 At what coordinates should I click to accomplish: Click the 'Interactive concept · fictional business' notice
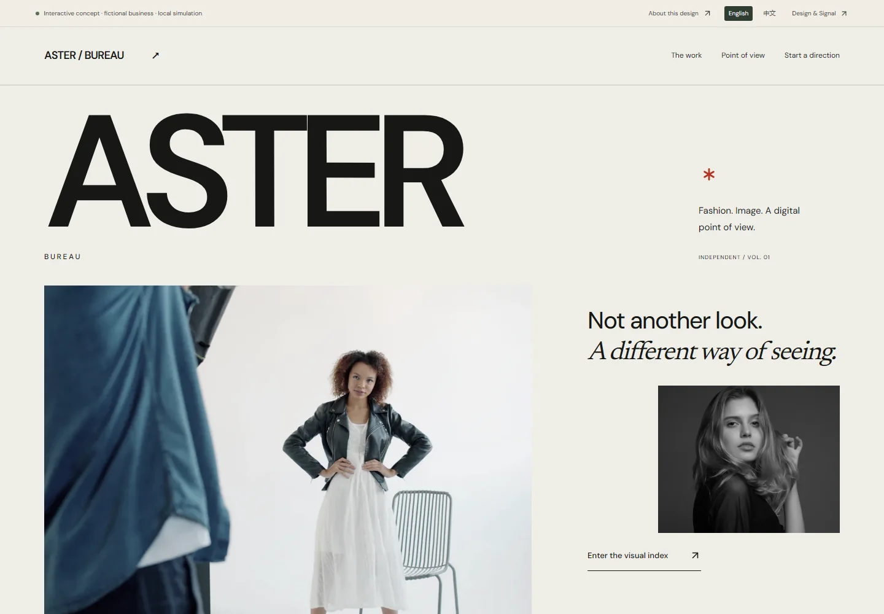(x=123, y=14)
